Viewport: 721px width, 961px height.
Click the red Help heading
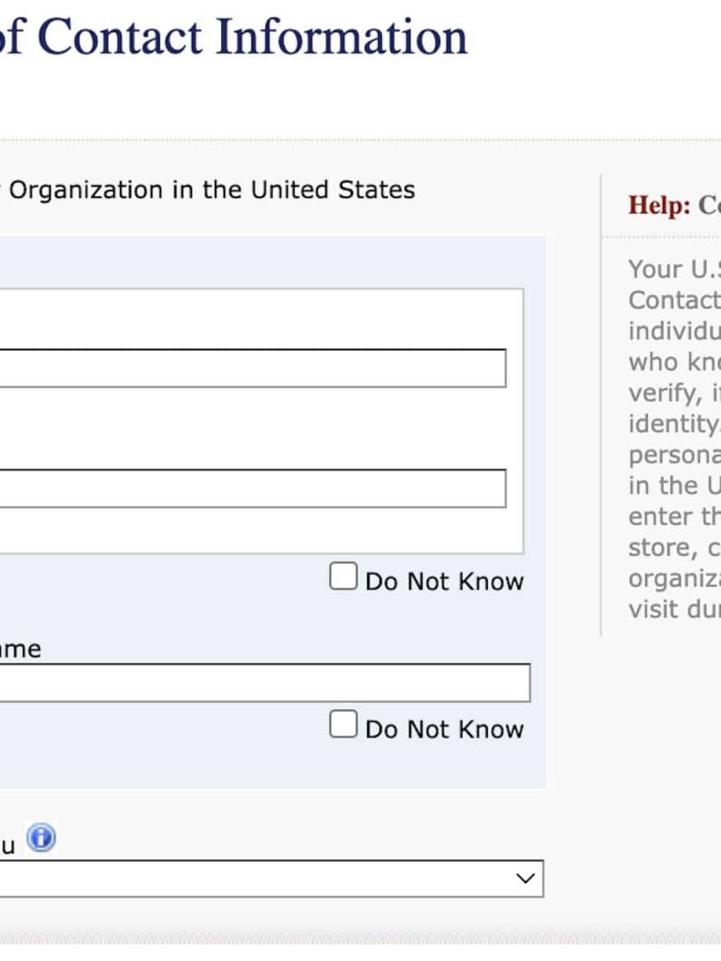pos(673,205)
